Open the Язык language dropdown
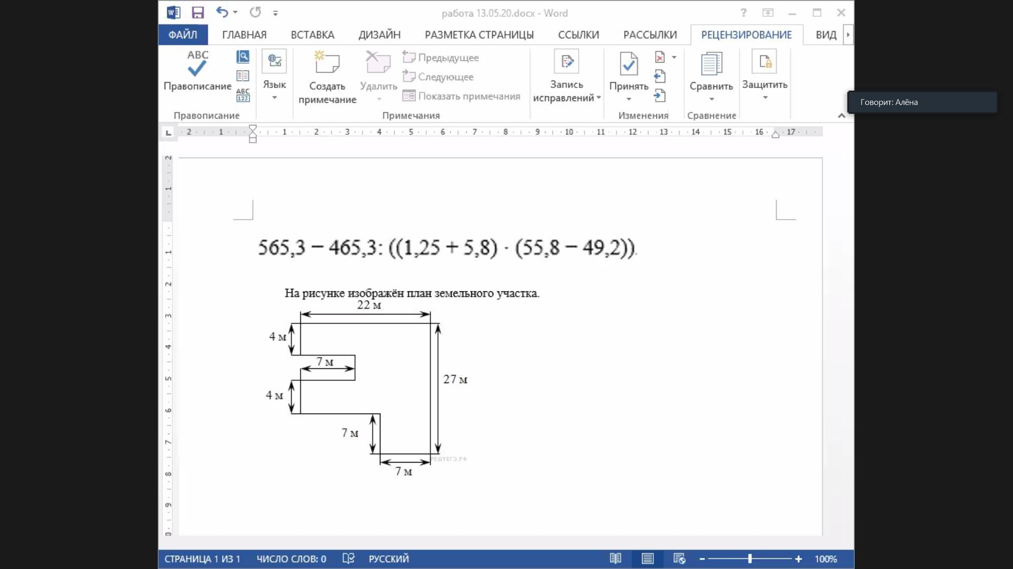 (x=274, y=75)
